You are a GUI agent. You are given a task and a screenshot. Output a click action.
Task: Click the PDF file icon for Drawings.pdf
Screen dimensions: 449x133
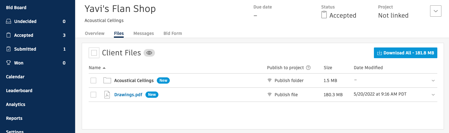[107, 95]
